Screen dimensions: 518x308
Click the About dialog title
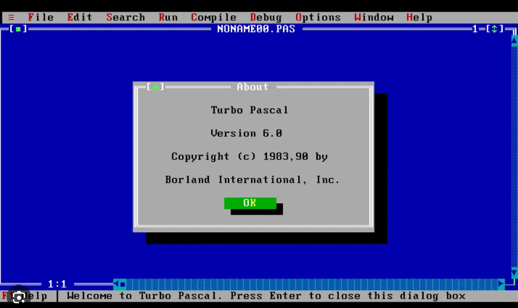[x=252, y=87]
